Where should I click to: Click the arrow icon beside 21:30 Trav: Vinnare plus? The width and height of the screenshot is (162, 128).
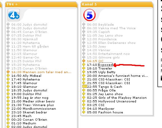8,105
